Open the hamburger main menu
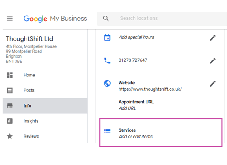 (10, 19)
